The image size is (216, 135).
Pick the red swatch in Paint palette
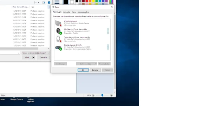tap(87, 1)
